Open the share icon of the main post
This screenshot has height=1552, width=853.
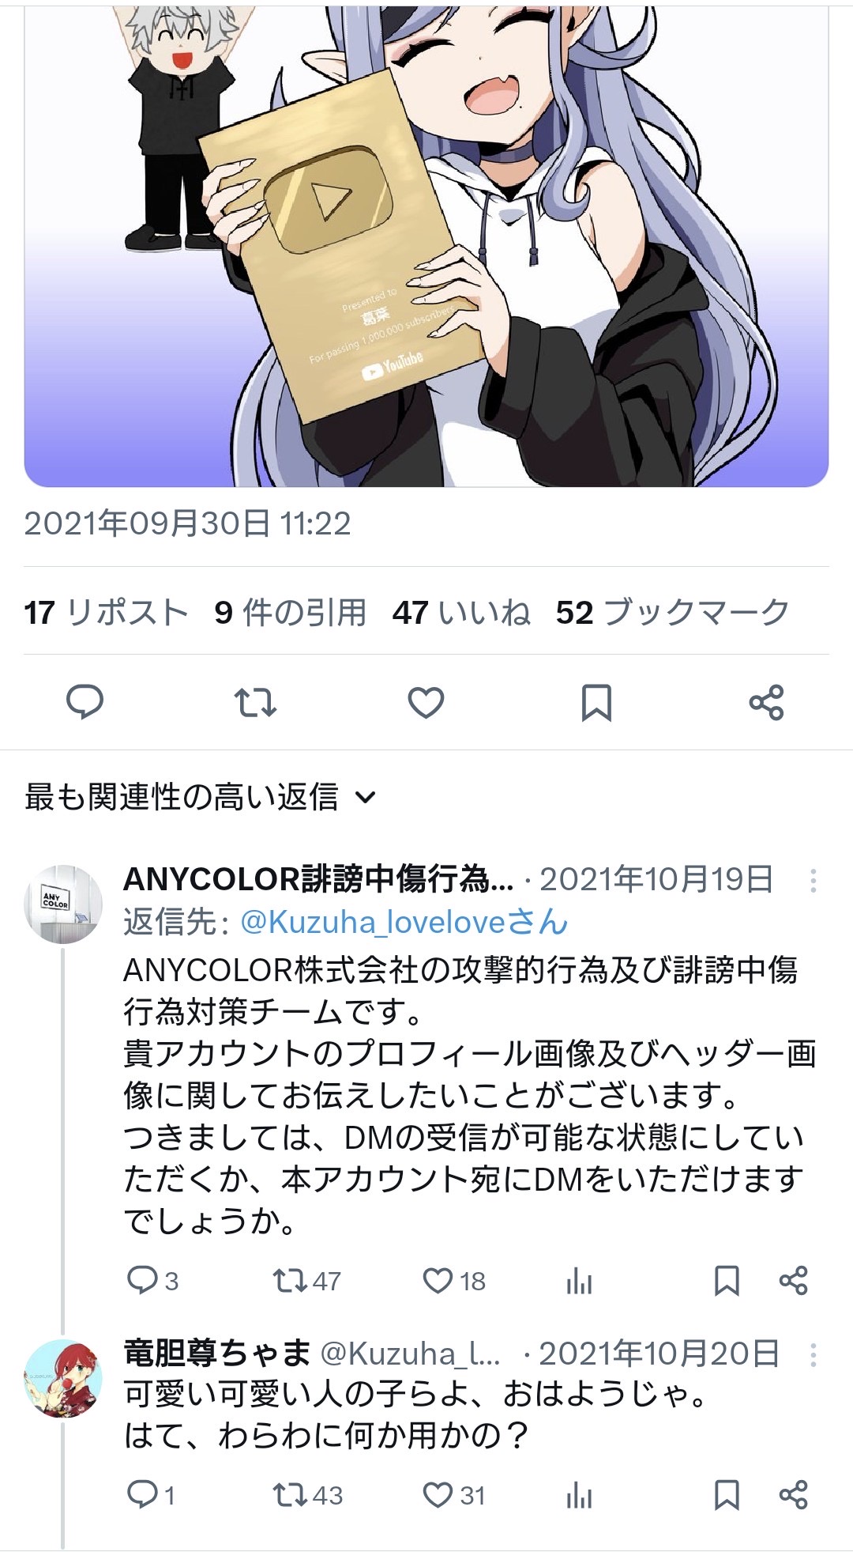766,702
